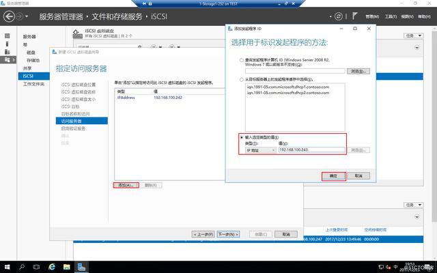Select 'Choose from initiator cache on target server' radio
437x273 pixels.
[242, 80]
